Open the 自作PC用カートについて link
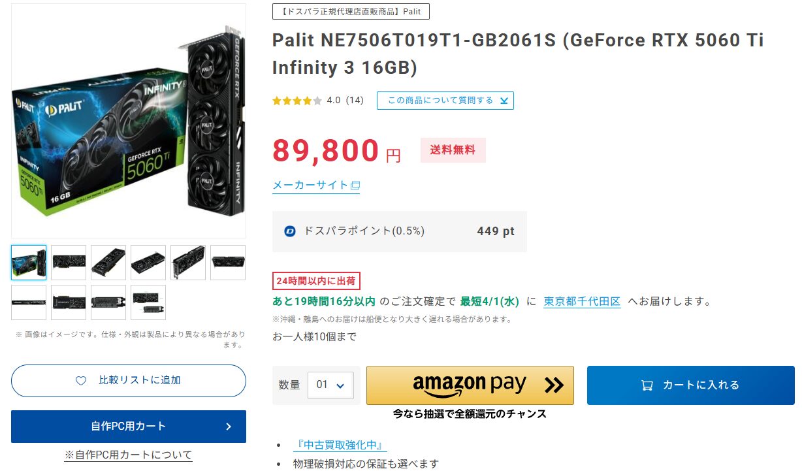 [x=128, y=455]
